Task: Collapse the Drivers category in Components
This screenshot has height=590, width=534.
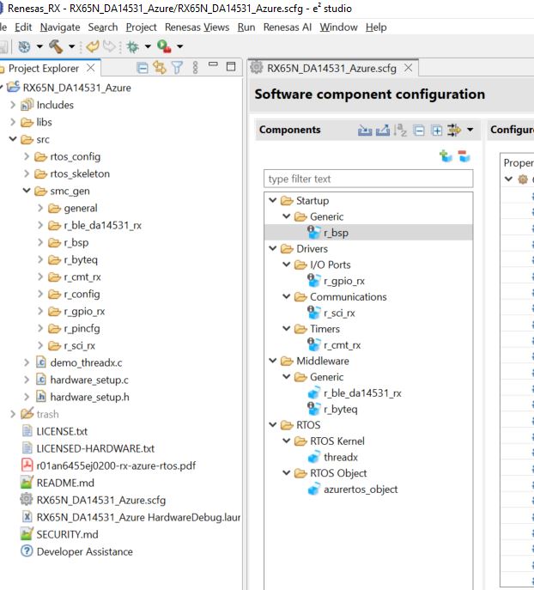Action: click(273, 248)
